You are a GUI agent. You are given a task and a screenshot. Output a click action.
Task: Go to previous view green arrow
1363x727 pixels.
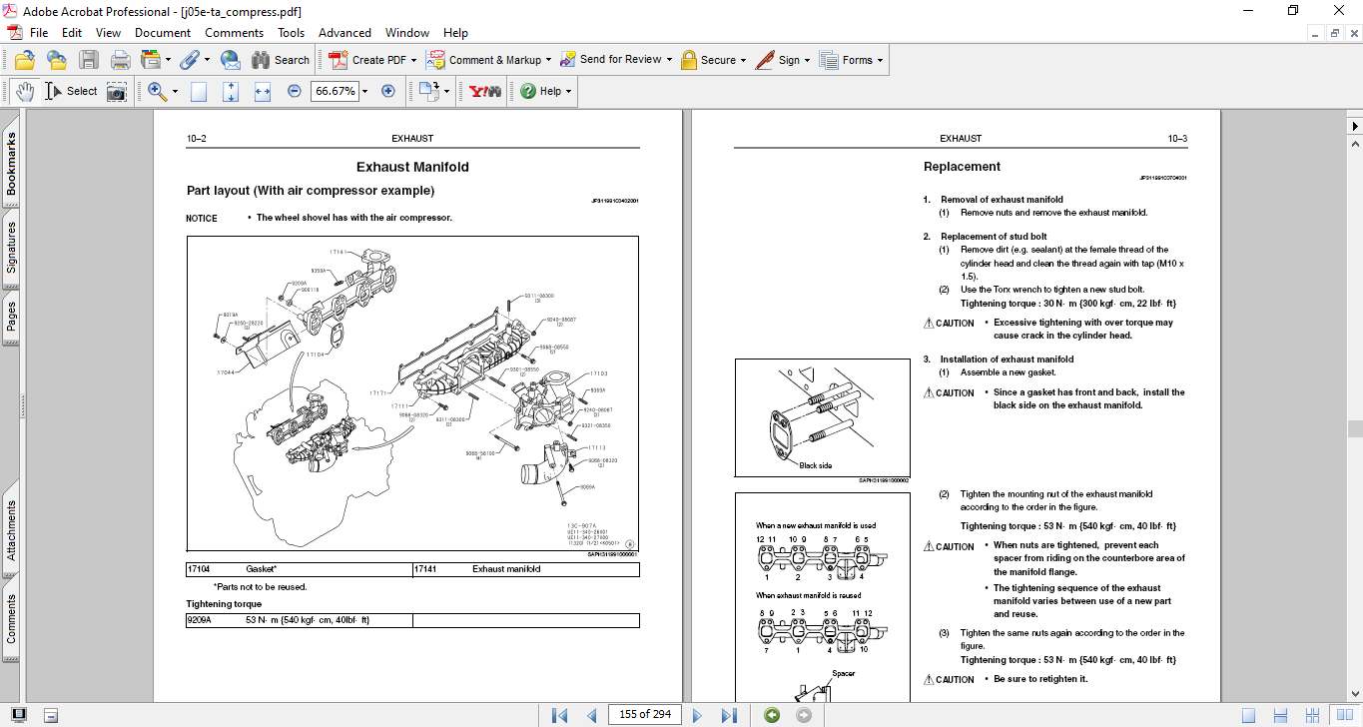point(771,715)
